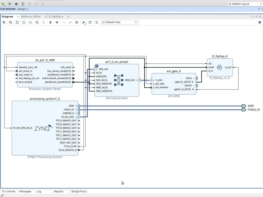Make selected port external
This screenshot has width=263, height=197.
[x=83, y=22]
